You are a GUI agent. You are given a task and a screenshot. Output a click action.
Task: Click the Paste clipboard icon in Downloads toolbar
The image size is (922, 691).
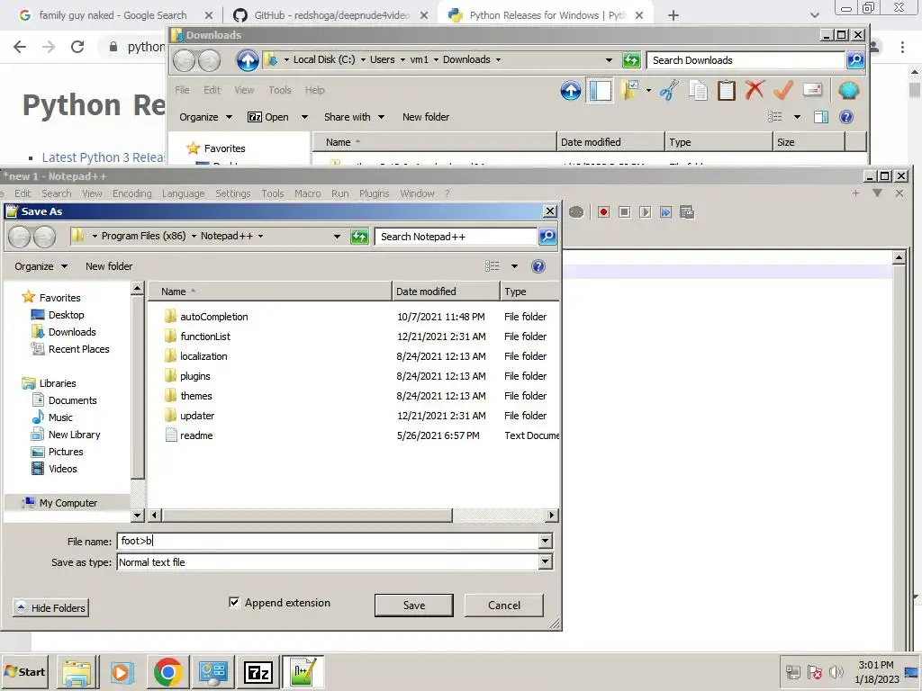(x=727, y=91)
